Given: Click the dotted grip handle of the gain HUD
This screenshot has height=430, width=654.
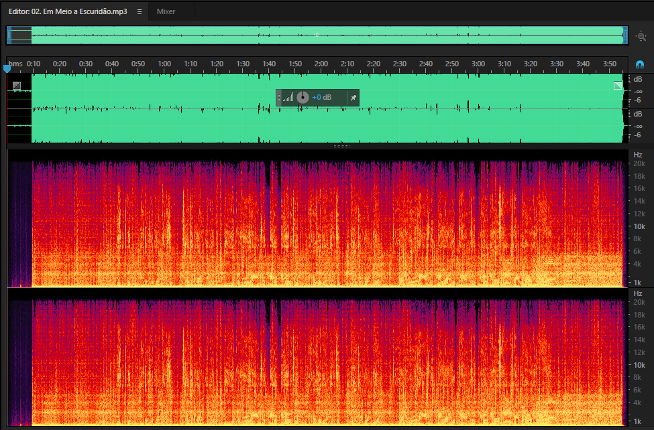Looking at the screenshot, I should coord(278,98).
